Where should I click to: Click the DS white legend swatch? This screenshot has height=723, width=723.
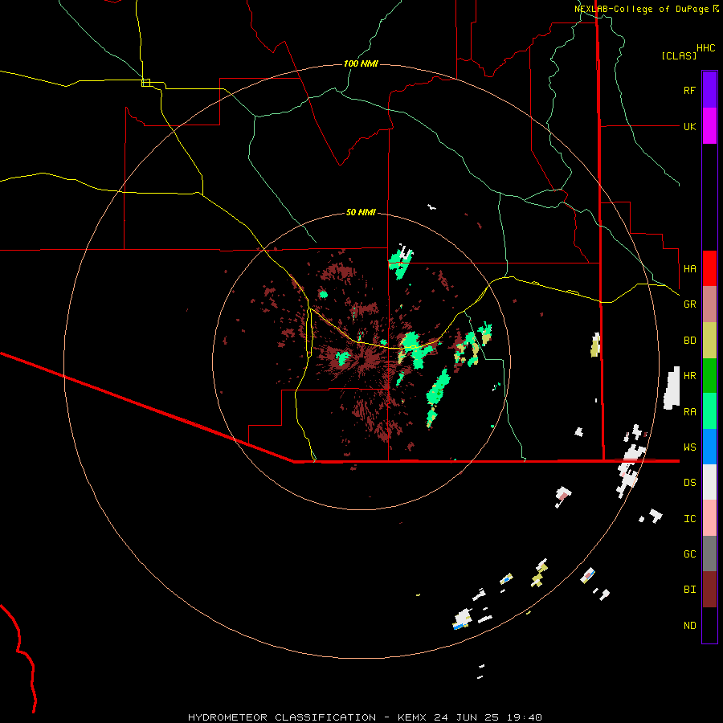pyautogui.click(x=709, y=482)
